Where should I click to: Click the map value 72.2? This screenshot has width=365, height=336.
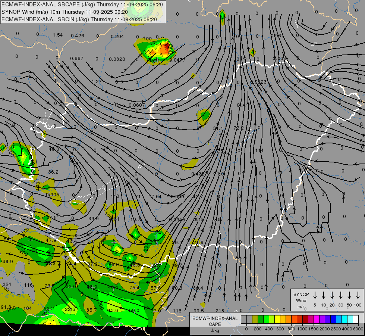(238, 128)
